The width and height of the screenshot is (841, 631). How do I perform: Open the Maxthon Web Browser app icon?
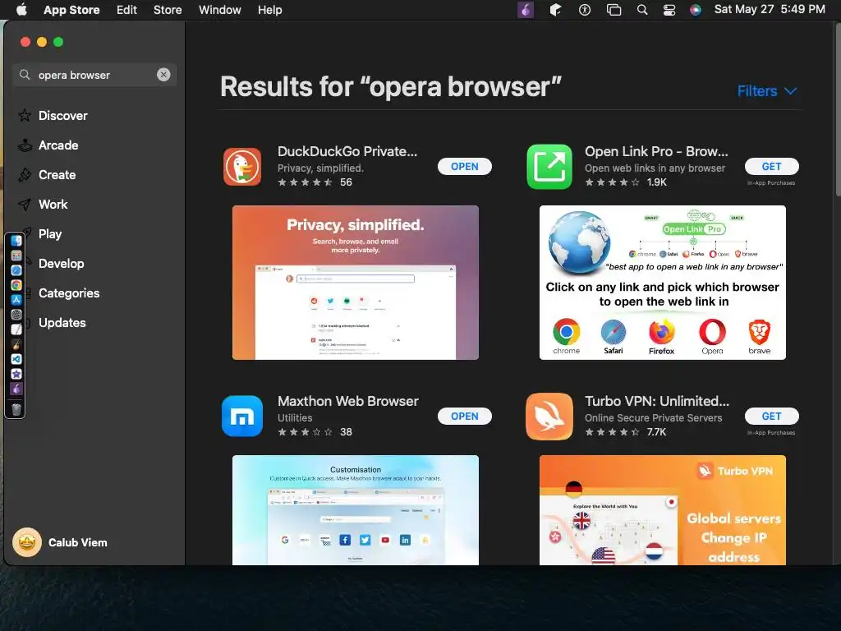242,416
